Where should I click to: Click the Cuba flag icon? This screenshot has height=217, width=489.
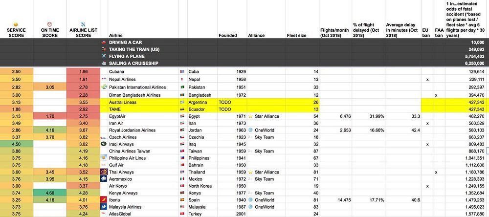coord(182,72)
